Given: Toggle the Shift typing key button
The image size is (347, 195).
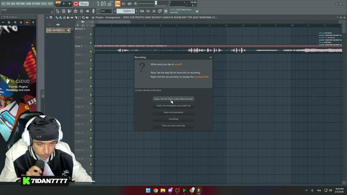Looking at the screenshot, I should [142, 11].
